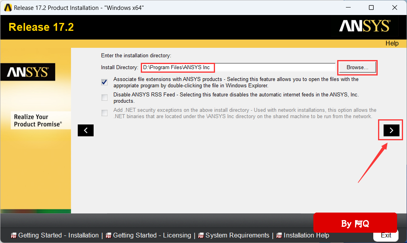Open the Help link
Image resolution: width=407 pixels, height=243 pixels.
tap(392, 43)
